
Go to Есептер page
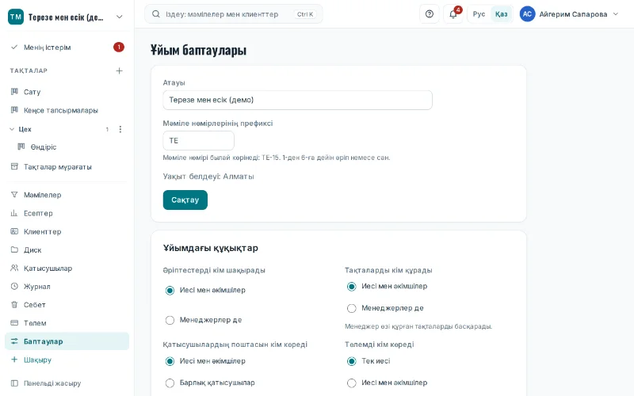67,213
